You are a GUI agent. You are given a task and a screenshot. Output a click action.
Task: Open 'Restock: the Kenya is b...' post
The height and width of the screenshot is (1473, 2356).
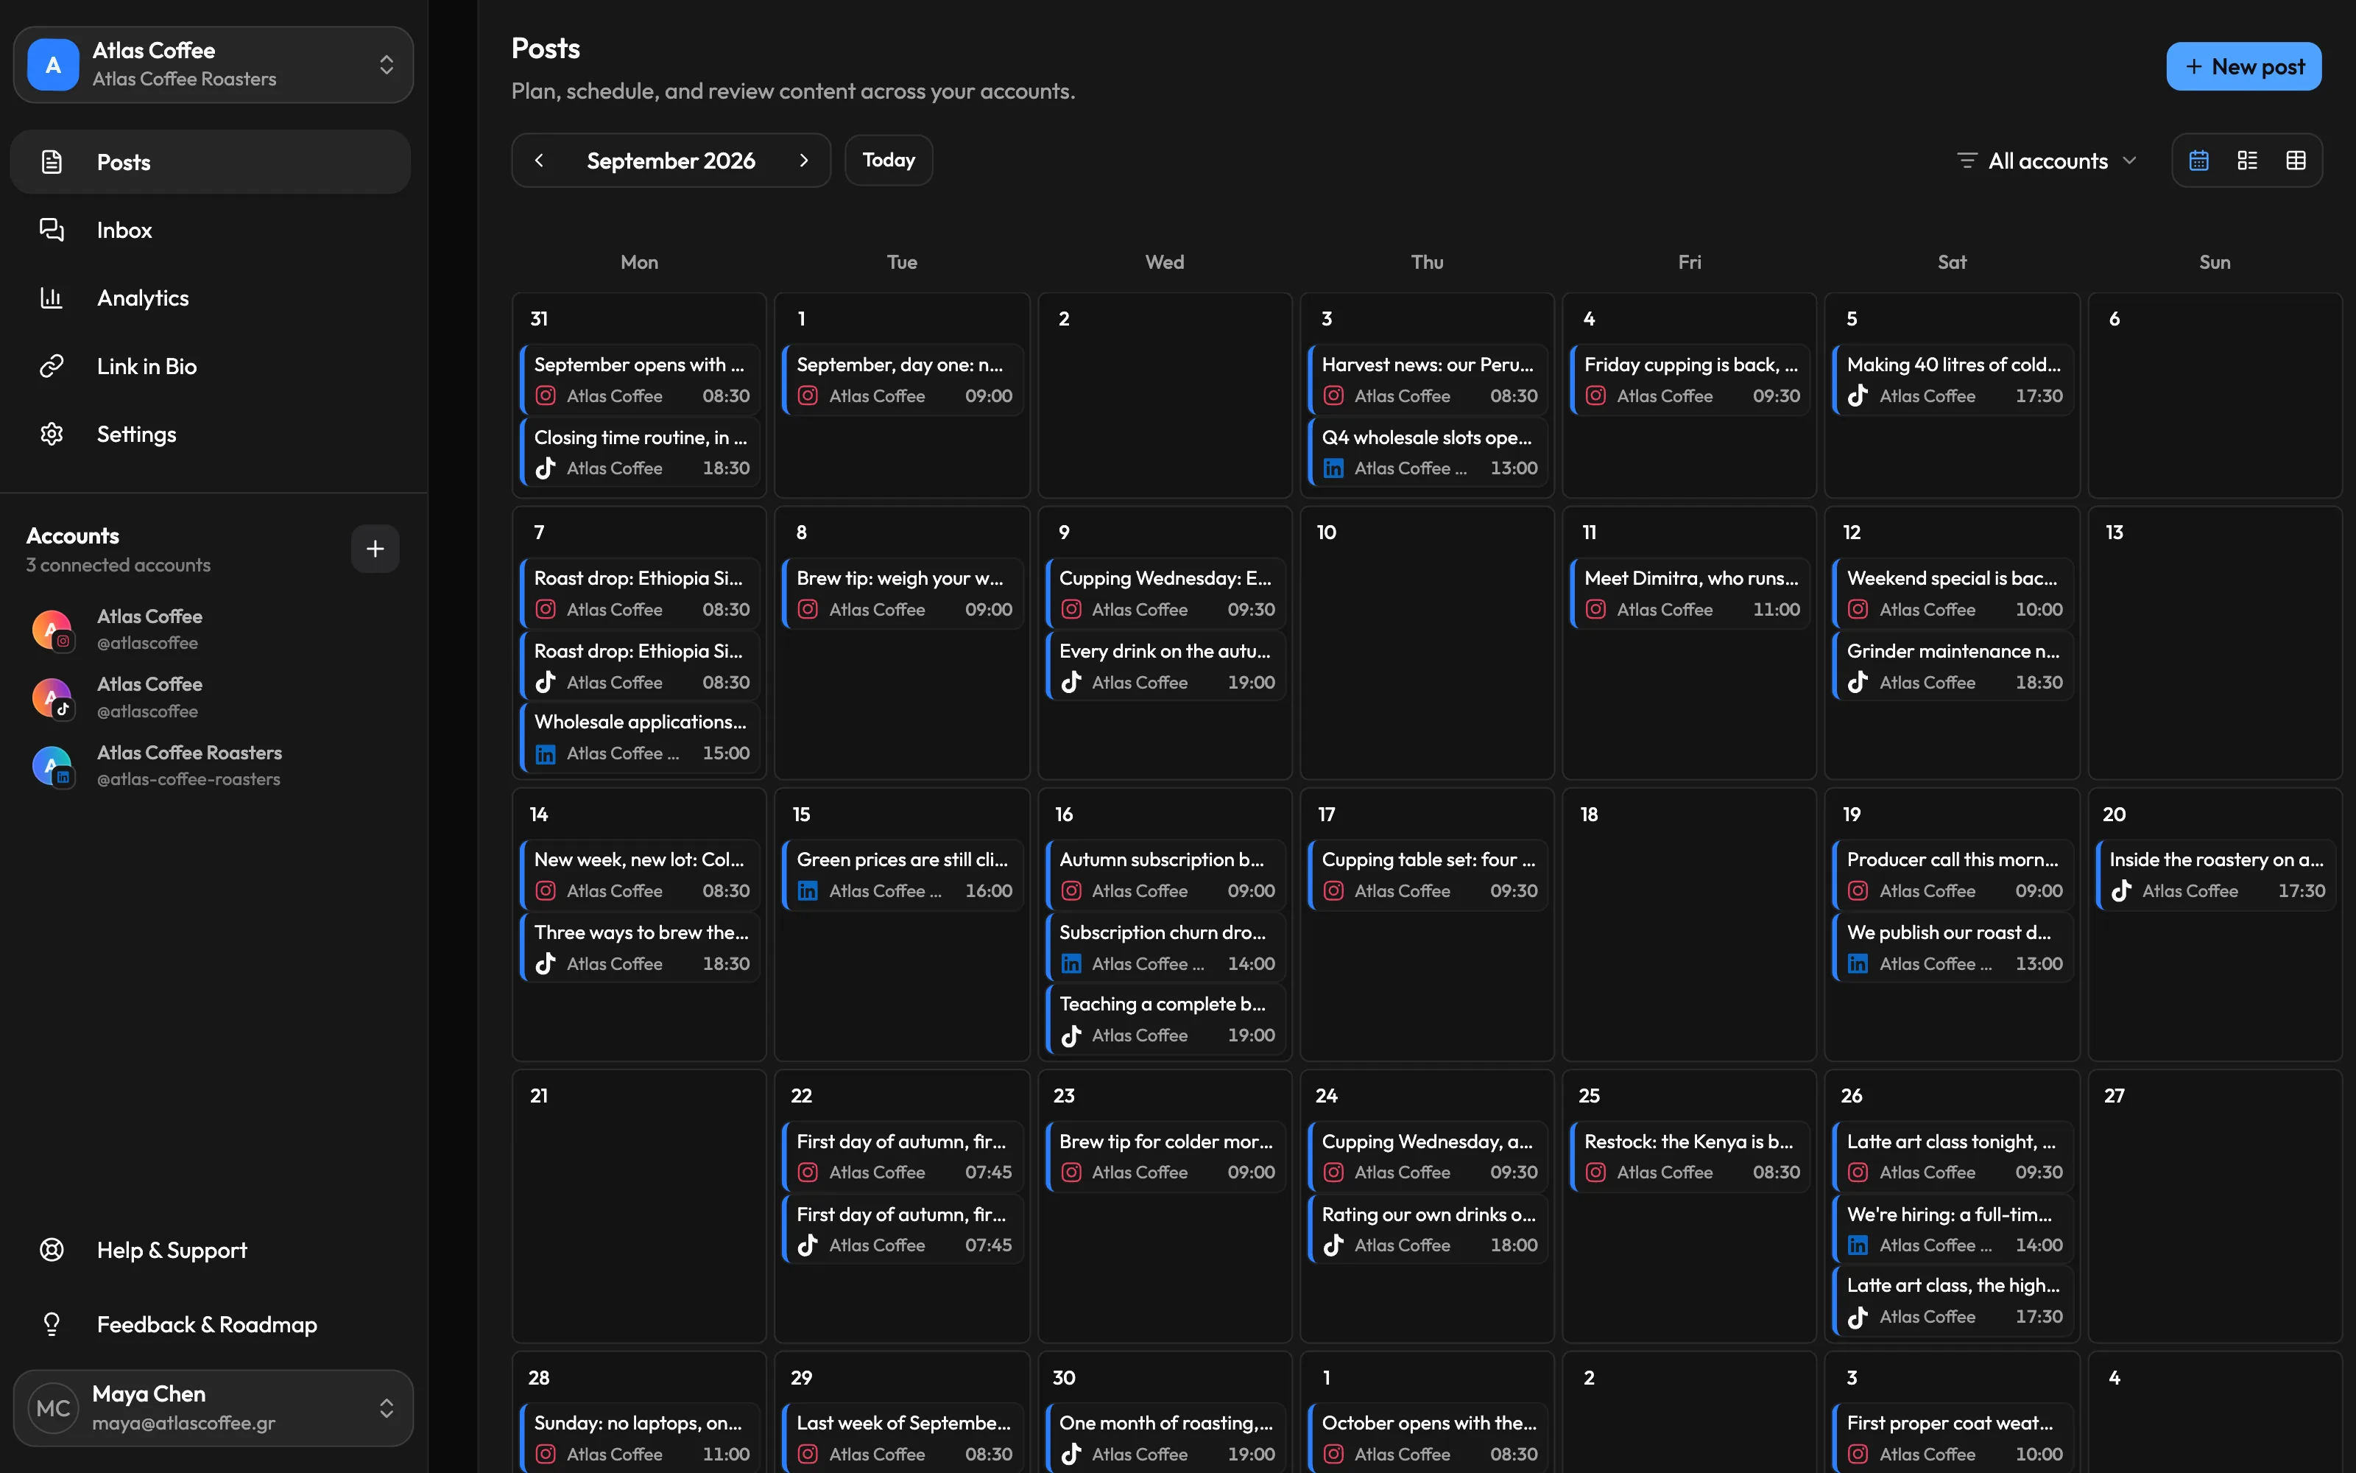point(1690,1156)
